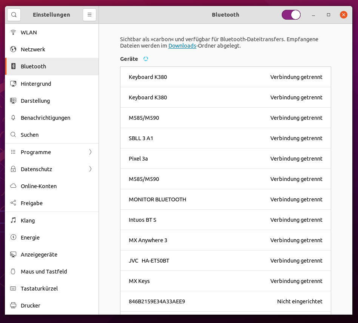Click the JVC HA-ET50BT headset entry
The width and height of the screenshot is (358, 323).
[225, 260]
